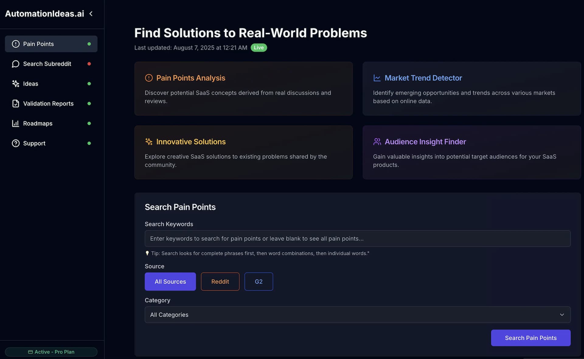Image resolution: width=584 pixels, height=359 pixels.
Task: Click the Search Subreddit chat bubble icon
Action: pos(16,64)
